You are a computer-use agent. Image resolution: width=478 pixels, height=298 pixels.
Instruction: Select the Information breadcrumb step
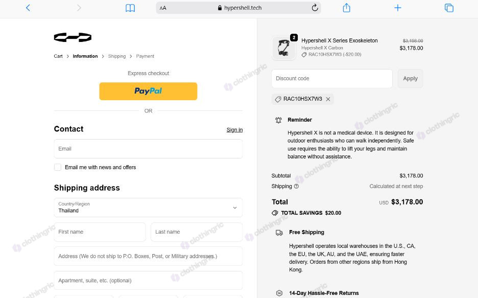tap(85, 56)
